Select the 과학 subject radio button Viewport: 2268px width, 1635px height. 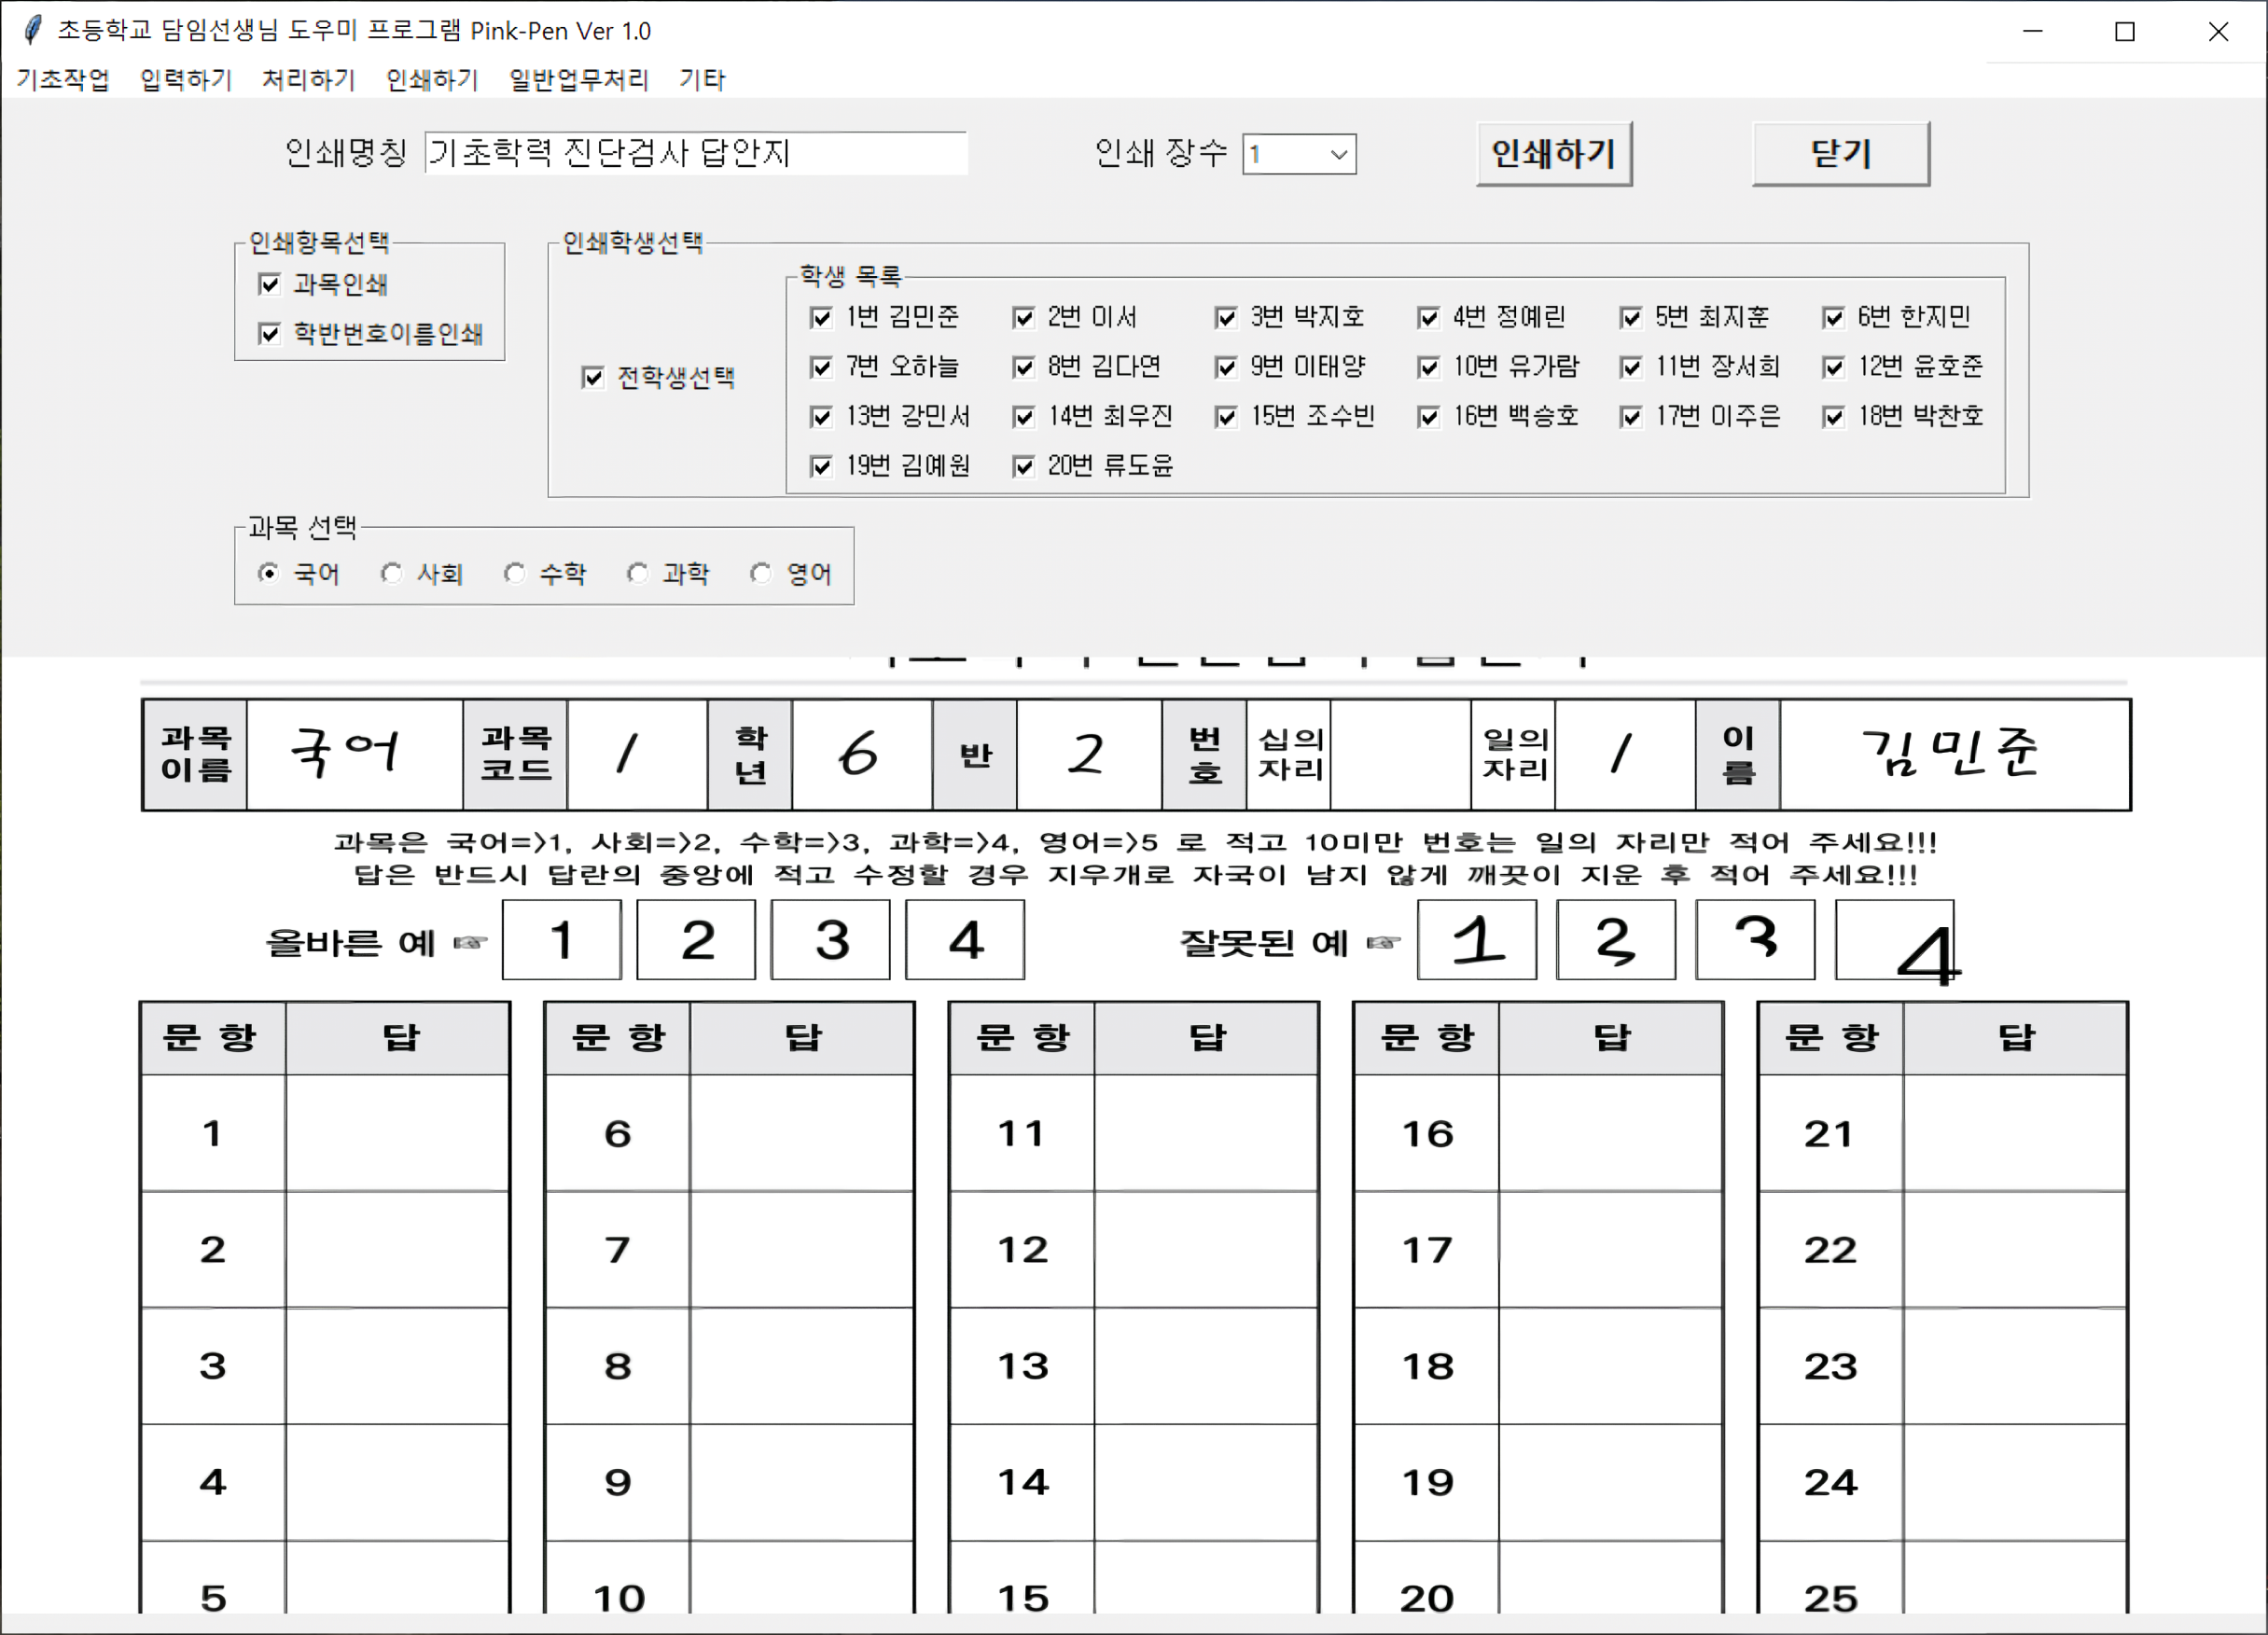pyautogui.click(x=637, y=573)
